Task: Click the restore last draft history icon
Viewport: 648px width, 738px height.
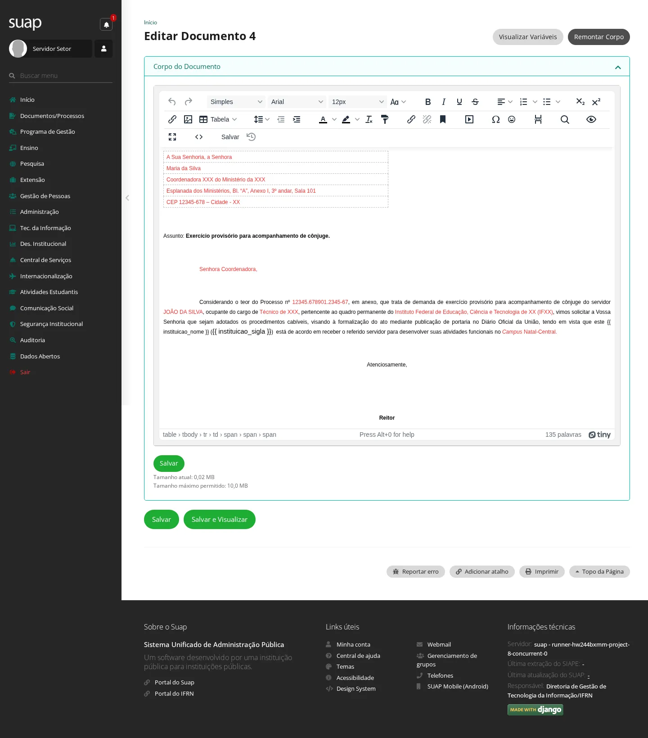Action: click(251, 137)
